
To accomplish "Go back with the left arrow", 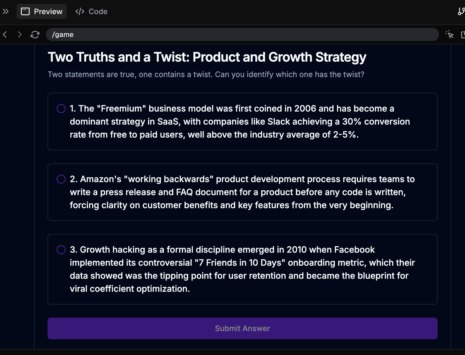I will pyautogui.click(x=5, y=34).
